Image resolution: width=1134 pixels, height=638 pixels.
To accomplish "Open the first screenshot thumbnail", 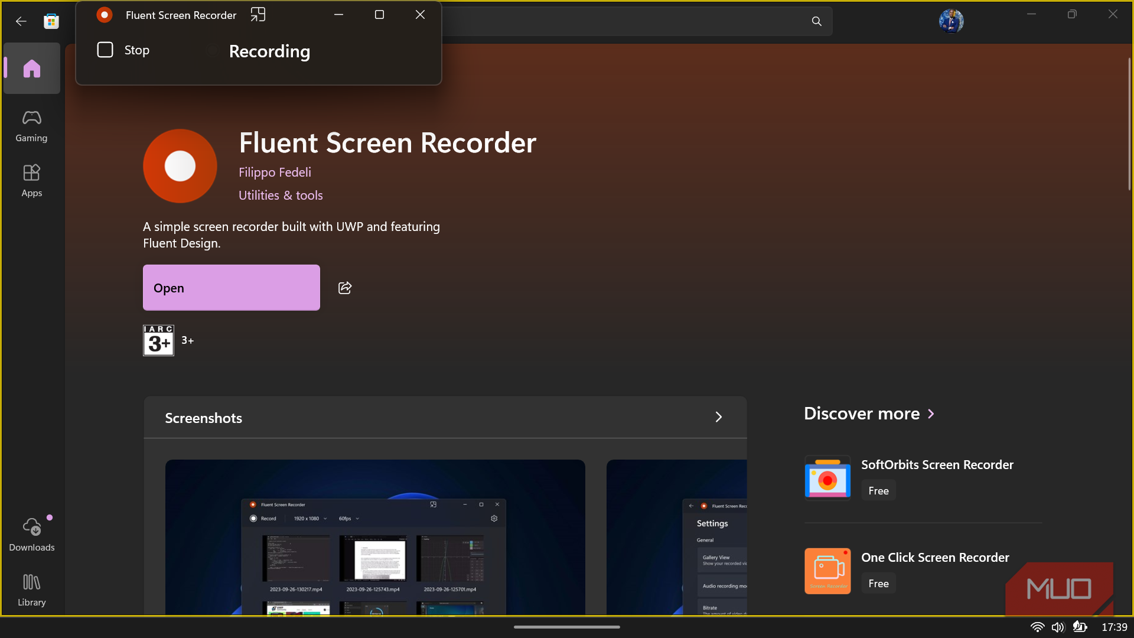I will point(375,536).
